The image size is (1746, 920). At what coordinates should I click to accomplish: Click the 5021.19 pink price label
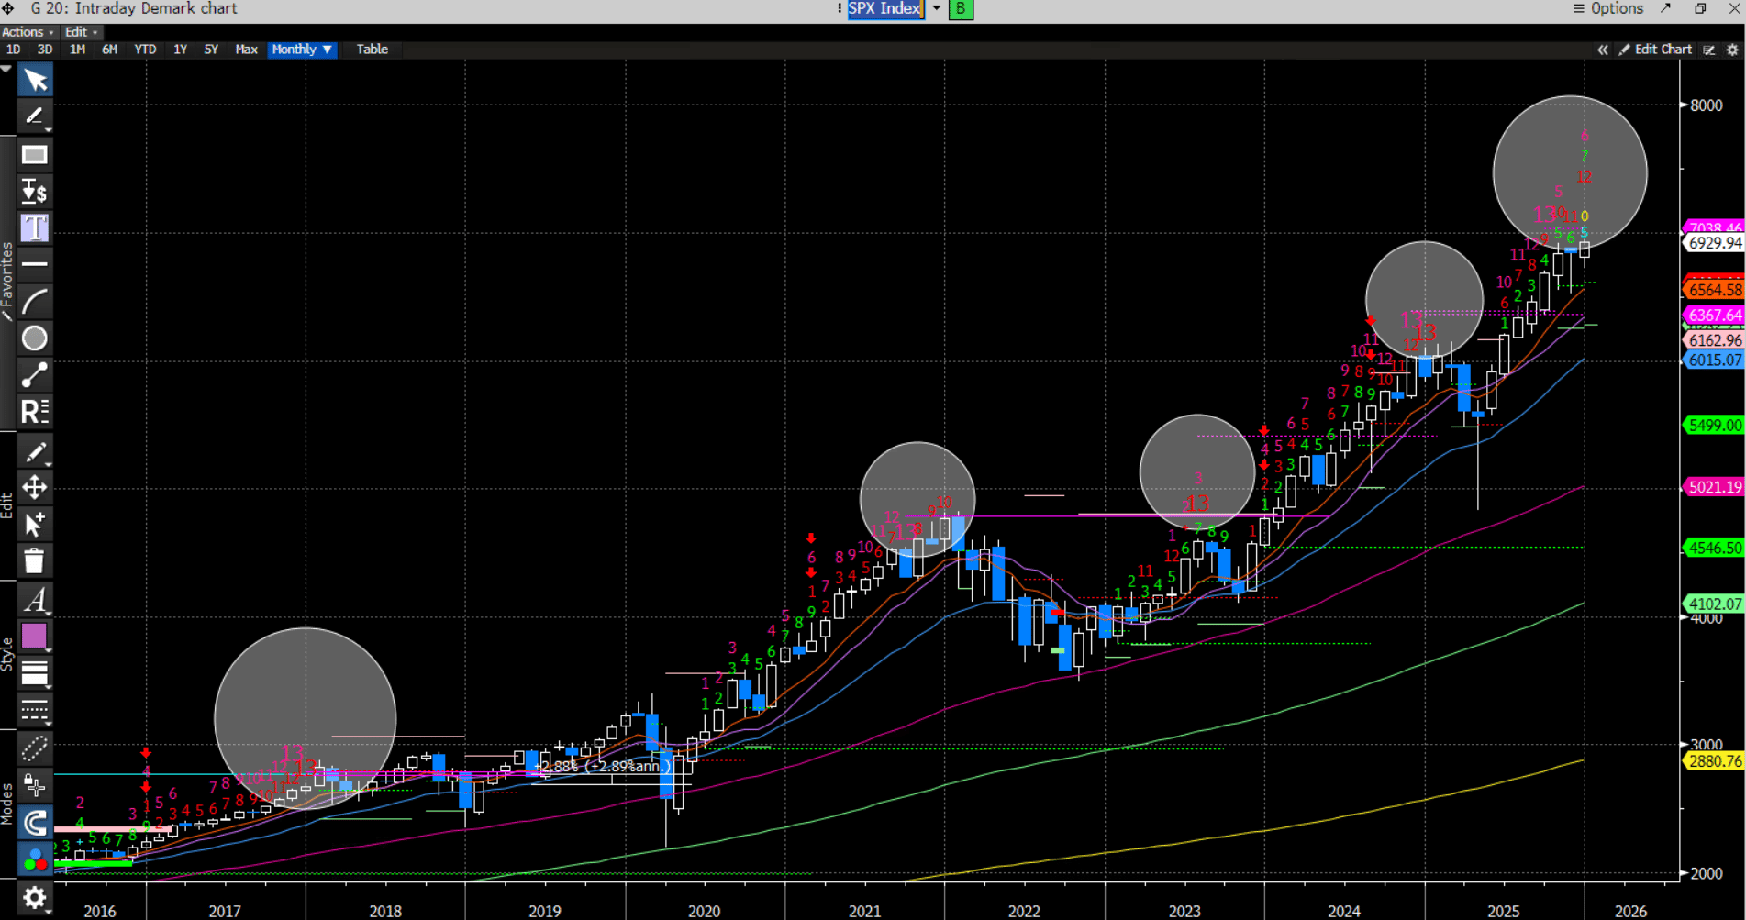tap(1714, 487)
